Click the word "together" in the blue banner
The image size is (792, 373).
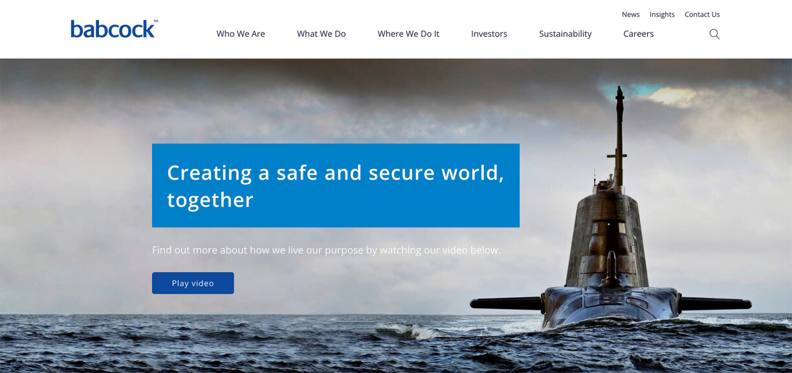pyautogui.click(x=210, y=200)
